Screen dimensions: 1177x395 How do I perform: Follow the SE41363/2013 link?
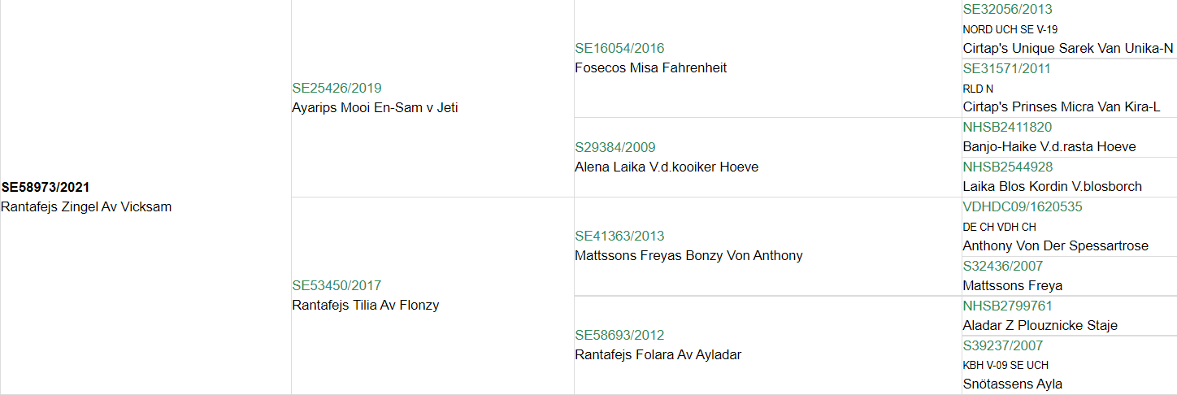coord(619,236)
